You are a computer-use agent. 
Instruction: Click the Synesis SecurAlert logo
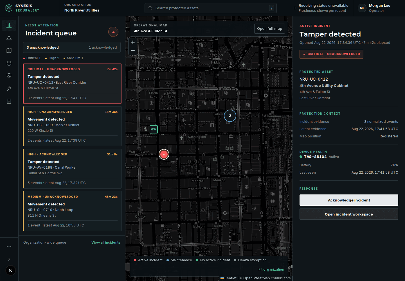click(x=22, y=8)
